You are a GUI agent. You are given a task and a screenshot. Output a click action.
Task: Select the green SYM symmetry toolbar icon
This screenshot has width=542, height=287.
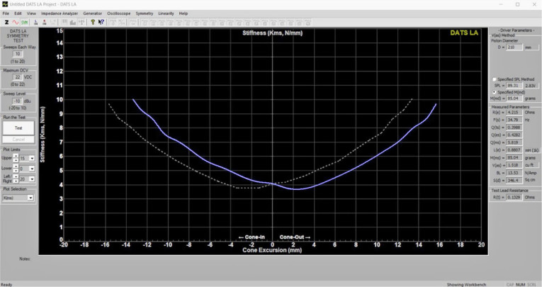[x=24, y=22]
